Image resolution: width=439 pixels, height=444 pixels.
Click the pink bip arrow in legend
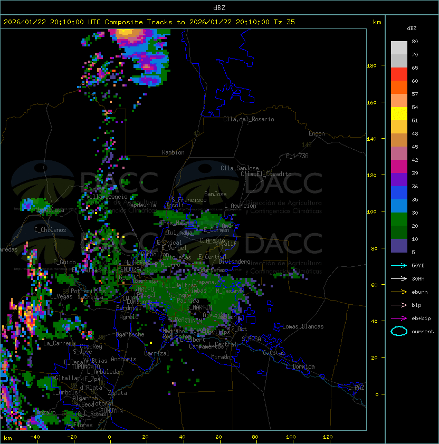pyautogui.click(x=399, y=305)
